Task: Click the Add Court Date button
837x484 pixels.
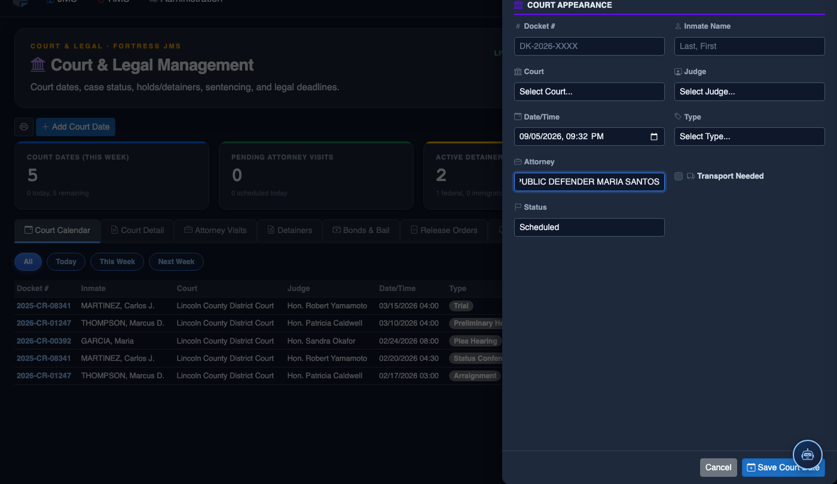Action: 75,127
